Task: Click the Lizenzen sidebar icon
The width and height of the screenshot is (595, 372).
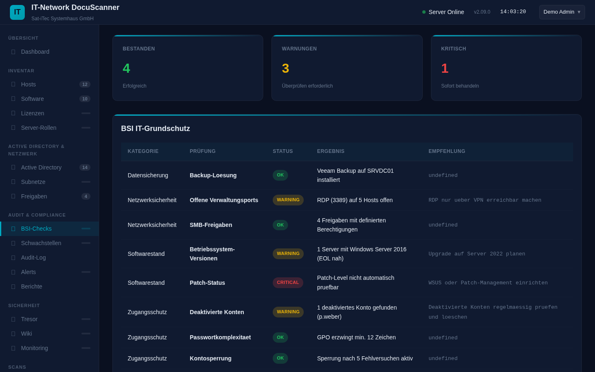Action: pos(13,113)
